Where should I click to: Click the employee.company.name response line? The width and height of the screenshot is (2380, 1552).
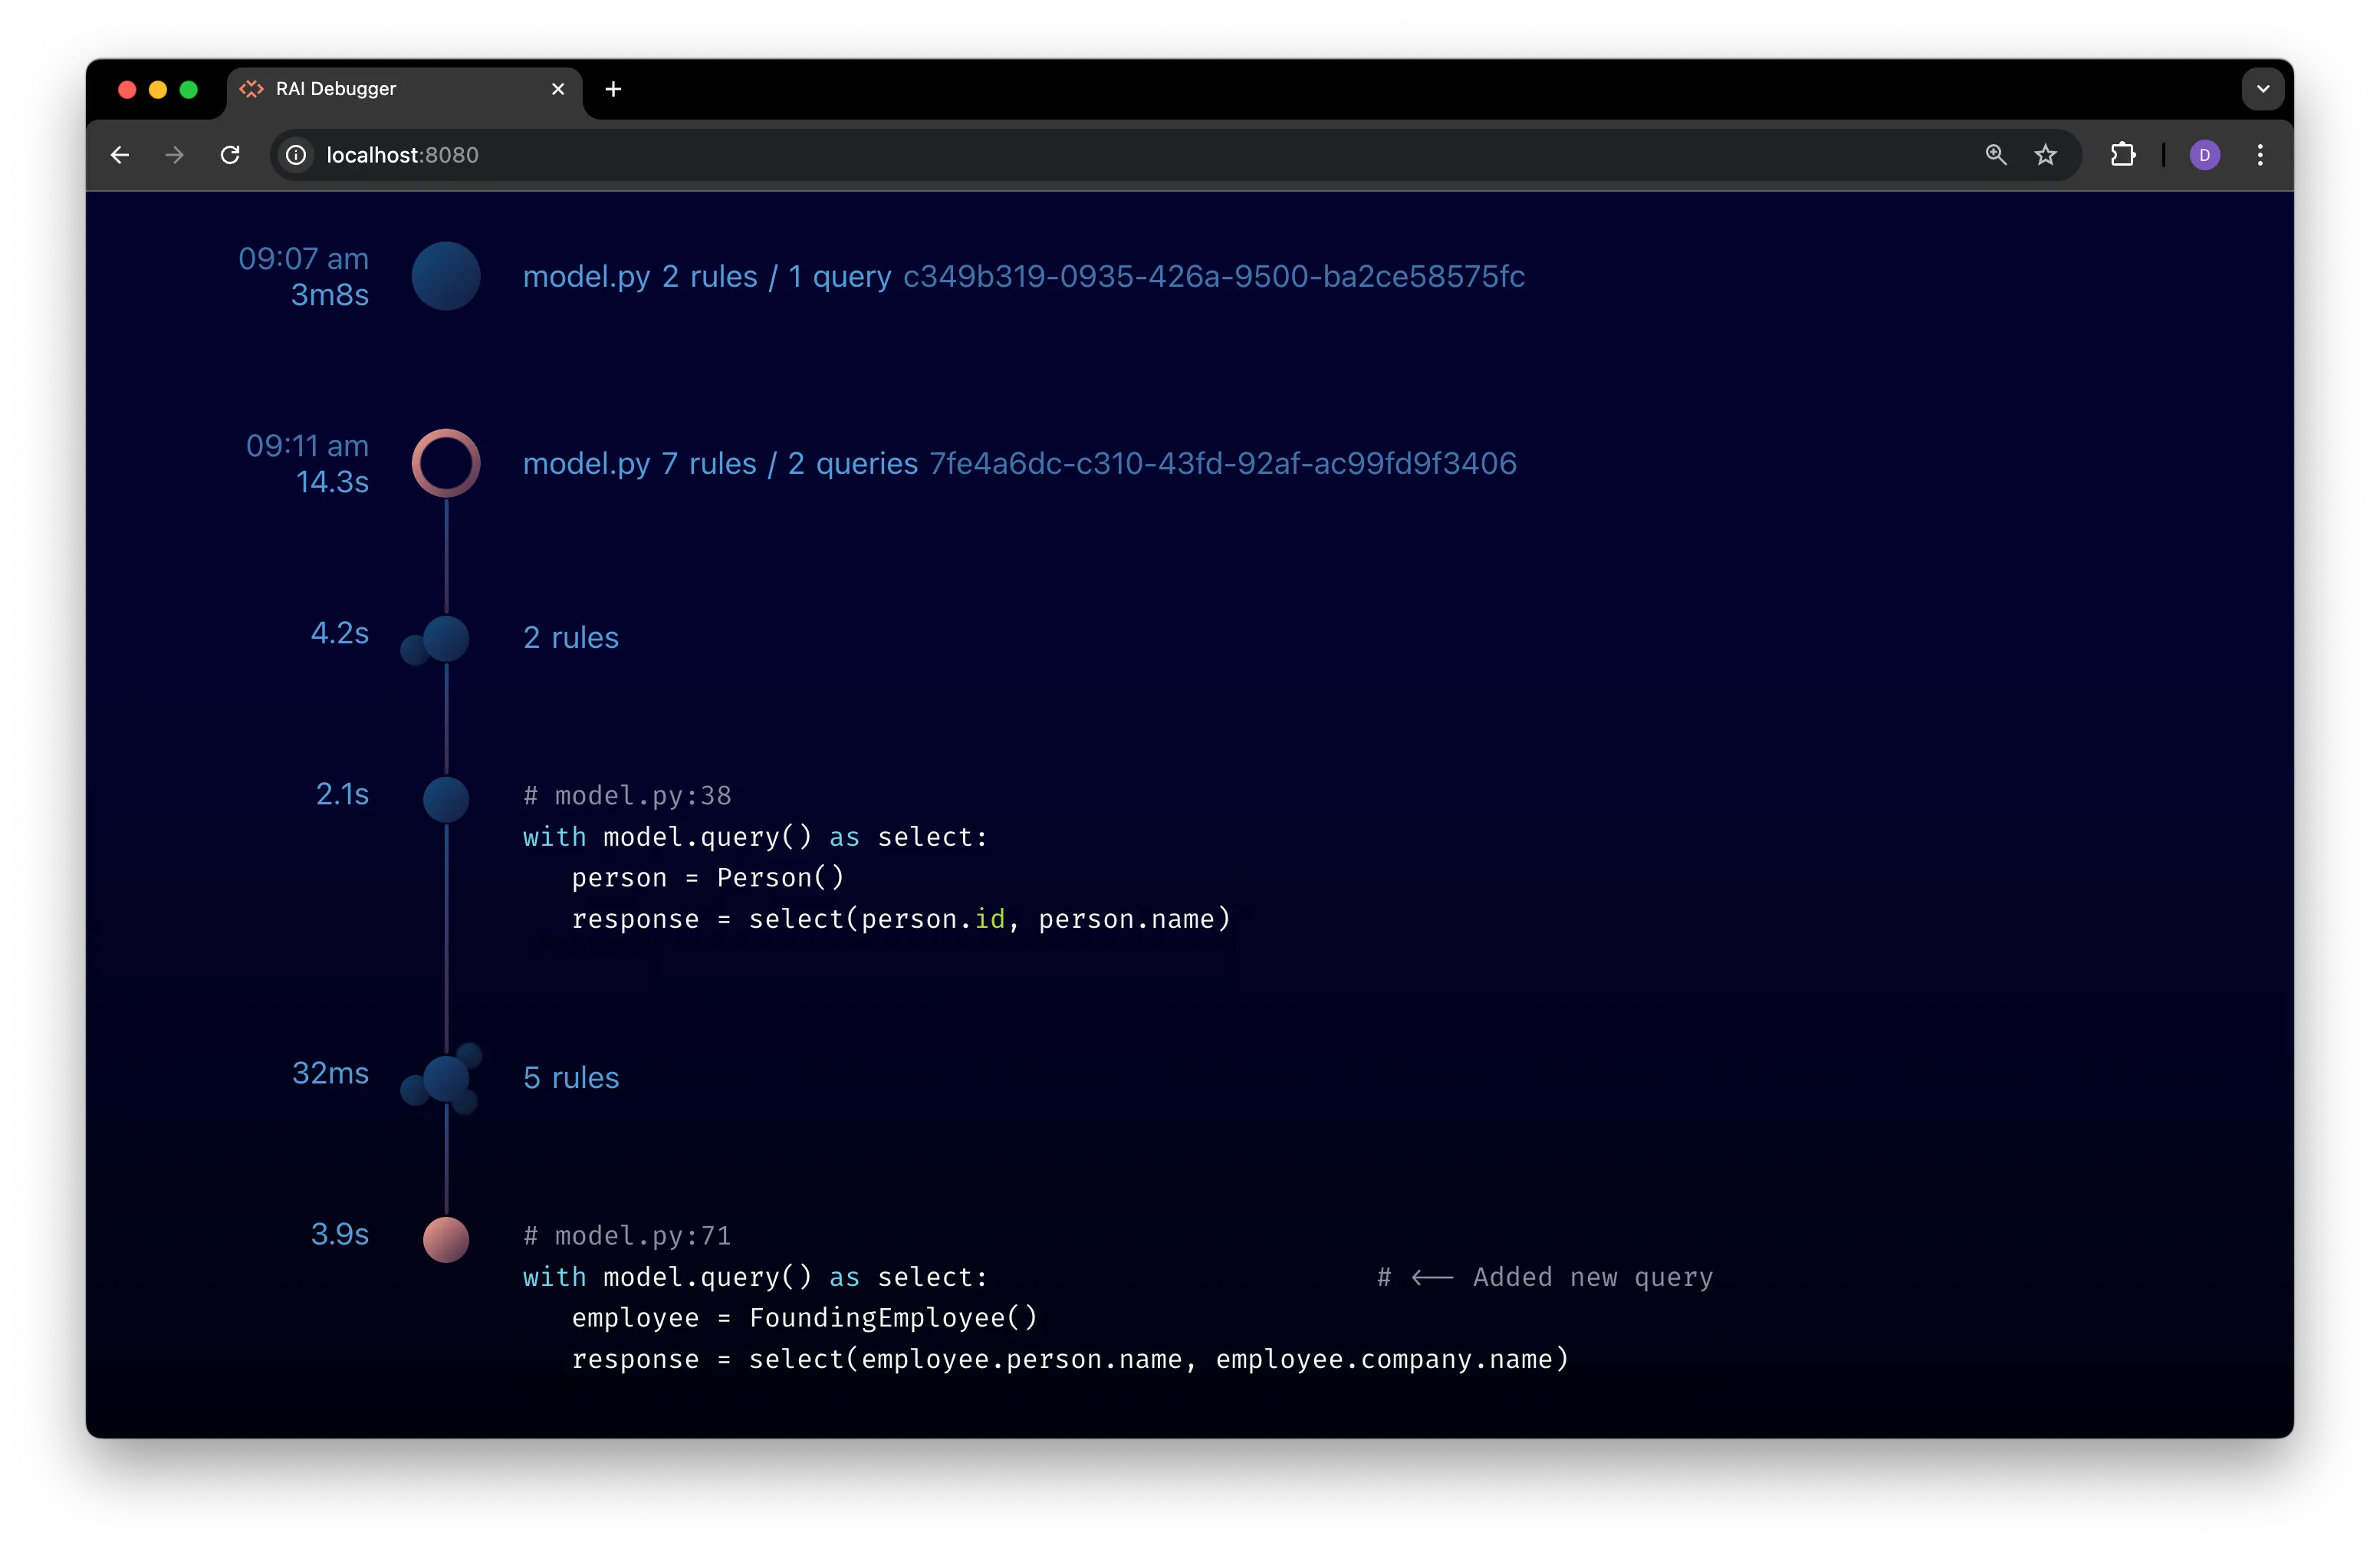coord(1070,1359)
